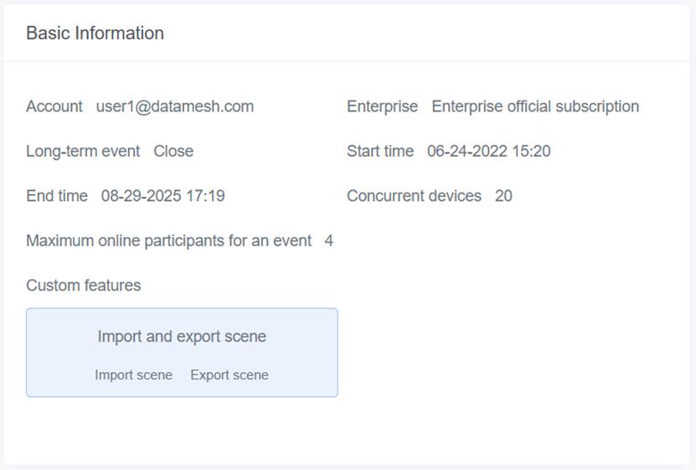696x470 pixels.
Task: Click the concurrent devices value 20
Action: 503,196
